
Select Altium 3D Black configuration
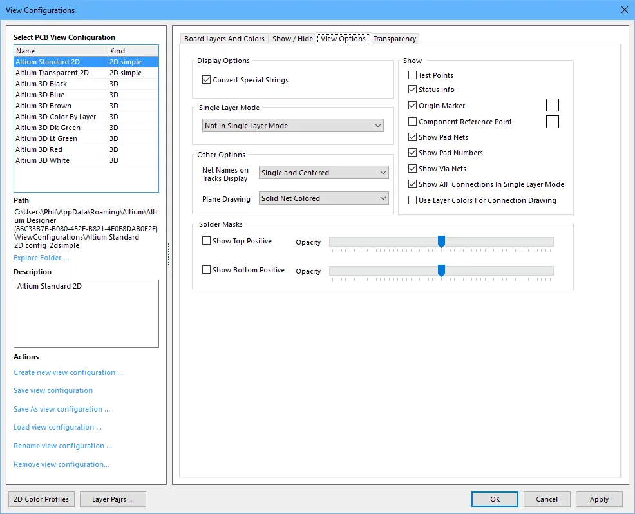point(86,84)
